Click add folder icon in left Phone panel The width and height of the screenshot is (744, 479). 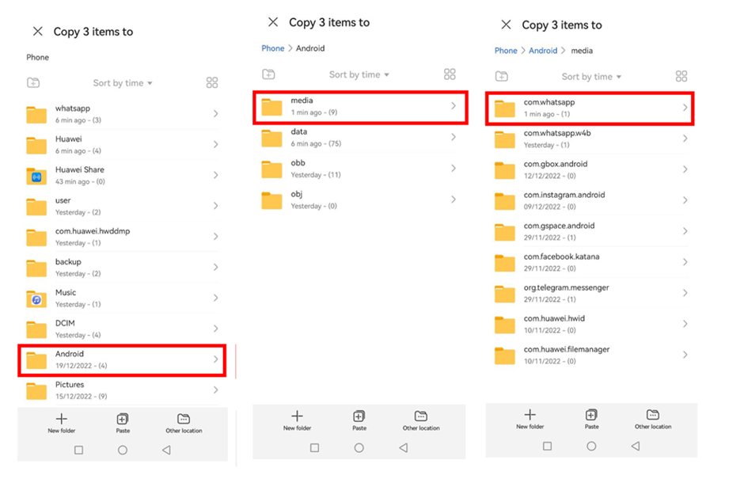coord(33,82)
